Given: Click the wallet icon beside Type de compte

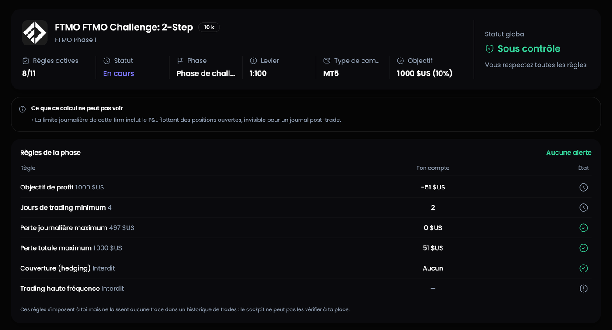Looking at the screenshot, I should 327,61.
